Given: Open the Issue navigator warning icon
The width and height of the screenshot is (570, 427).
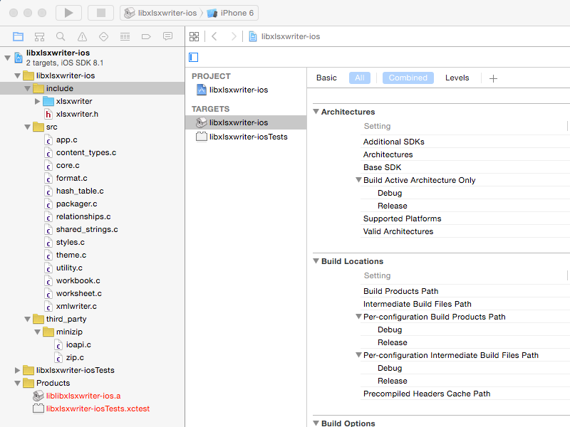Looking at the screenshot, I should (x=82, y=36).
